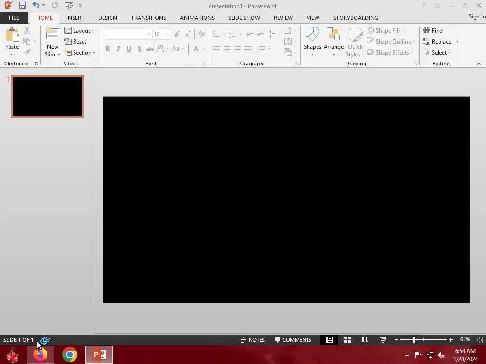486x364 pixels.
Task: Click the Reset slide button
Action: 75,42
